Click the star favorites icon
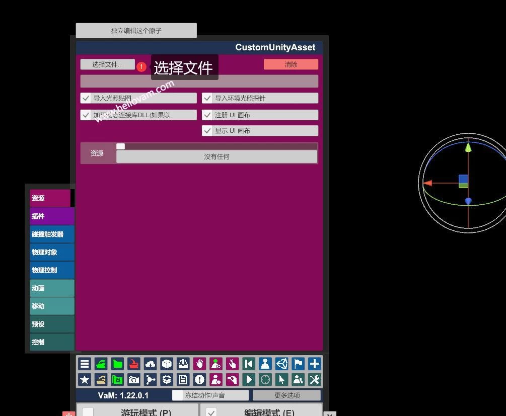The image size is (506, 416). click(85, 379)
